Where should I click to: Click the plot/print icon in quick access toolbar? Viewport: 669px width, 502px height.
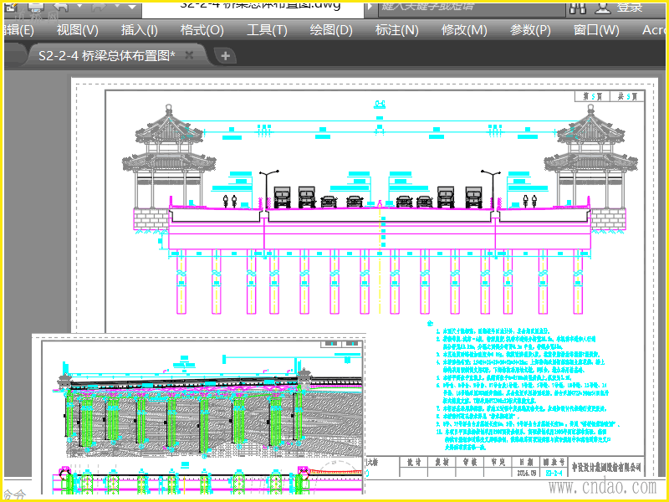[x=36, y=7]
